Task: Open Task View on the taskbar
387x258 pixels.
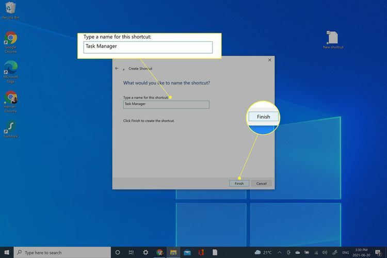Action: click(132, 252)
